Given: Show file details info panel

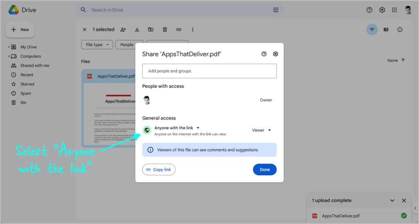Looking at the screenshot, I should 400,30.
